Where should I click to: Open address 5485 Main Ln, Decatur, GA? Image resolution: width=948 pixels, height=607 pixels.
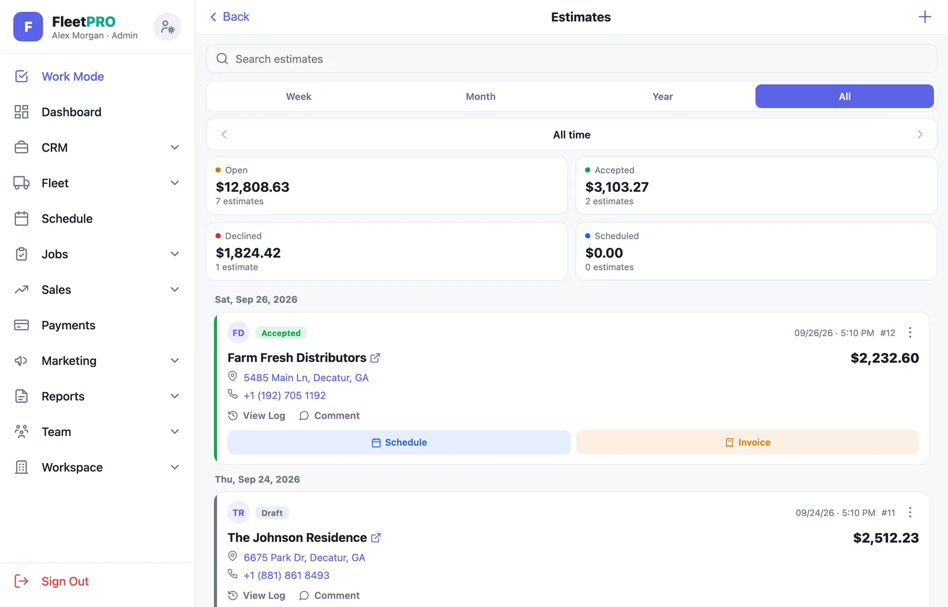306,378
